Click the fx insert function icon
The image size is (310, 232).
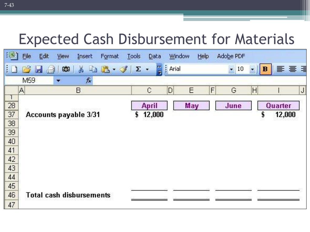click(x=88, y=80)
